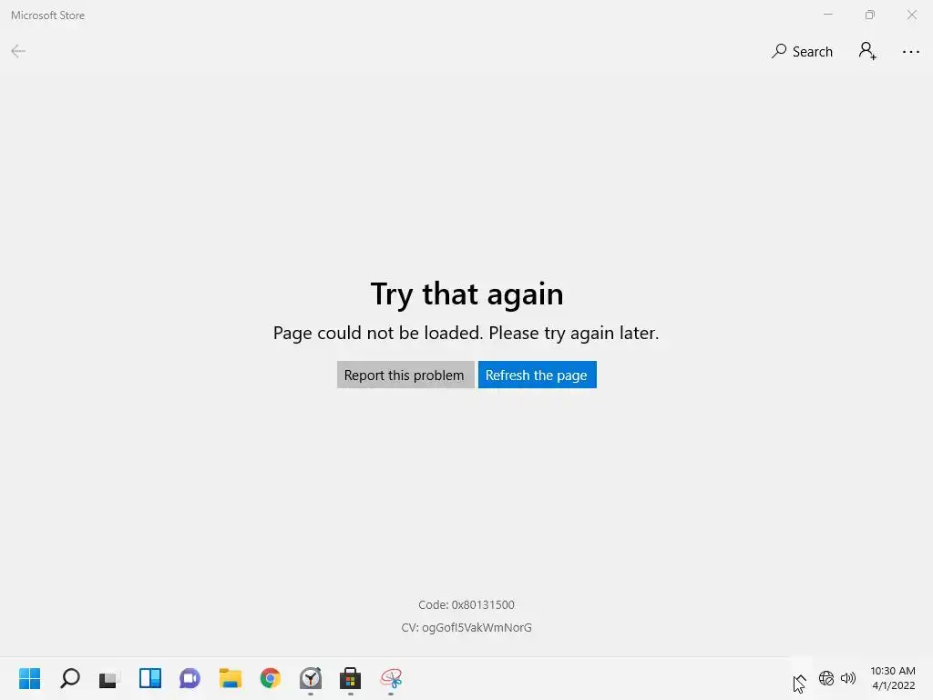
Task: Open File Explorer from taskbar
Action: pos(231,678)
